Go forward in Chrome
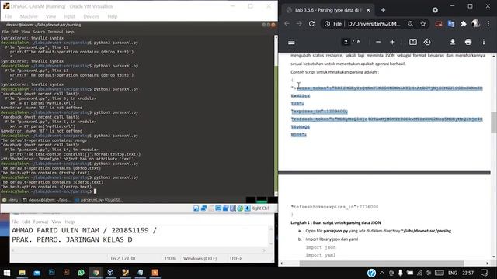This screenshot has width=497, height=279. click(x=299, y=24)
